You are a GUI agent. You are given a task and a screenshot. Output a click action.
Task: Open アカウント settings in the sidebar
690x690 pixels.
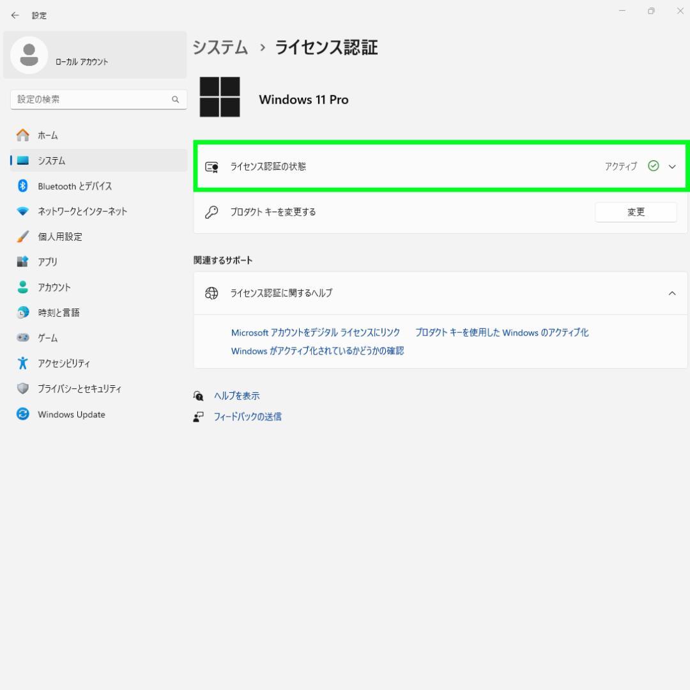tap(98, 287)
